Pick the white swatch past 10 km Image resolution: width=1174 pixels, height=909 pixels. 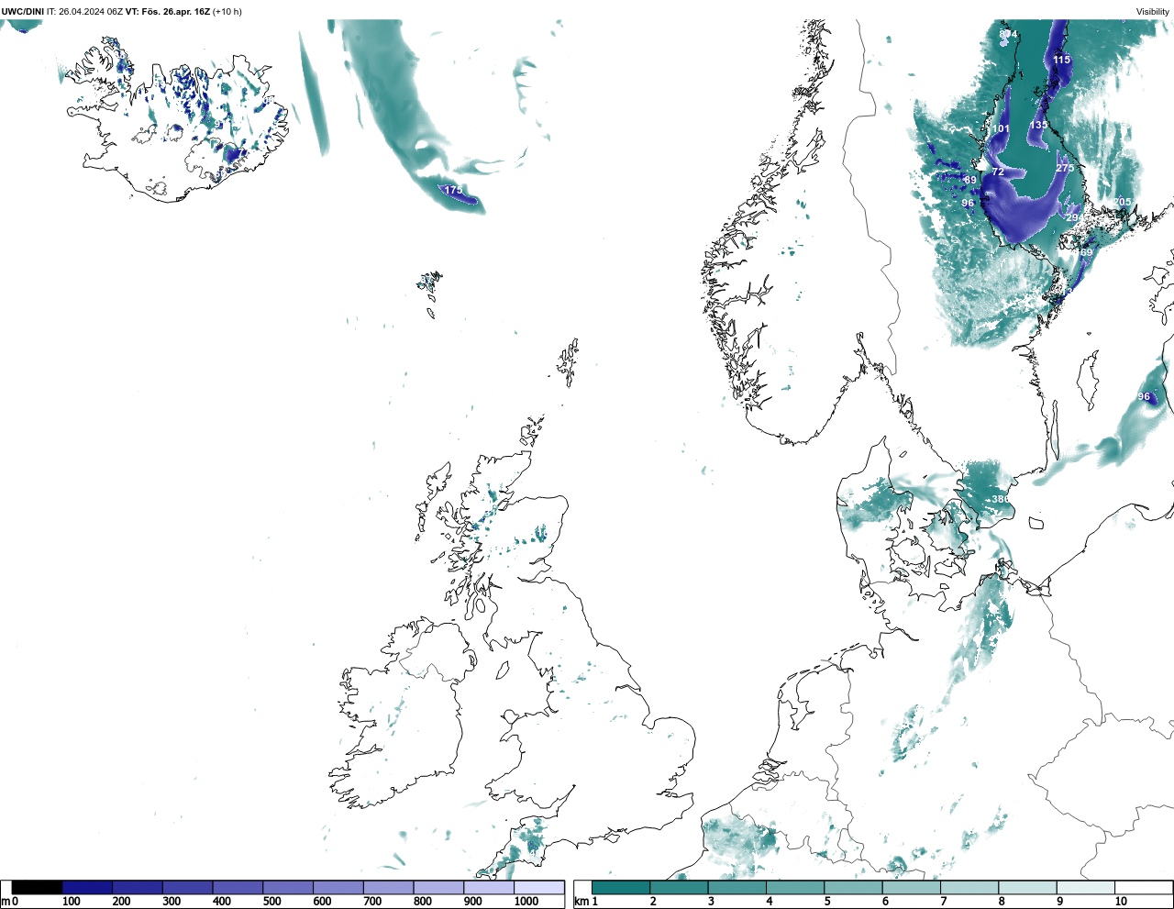click(x=1144, y=888)
